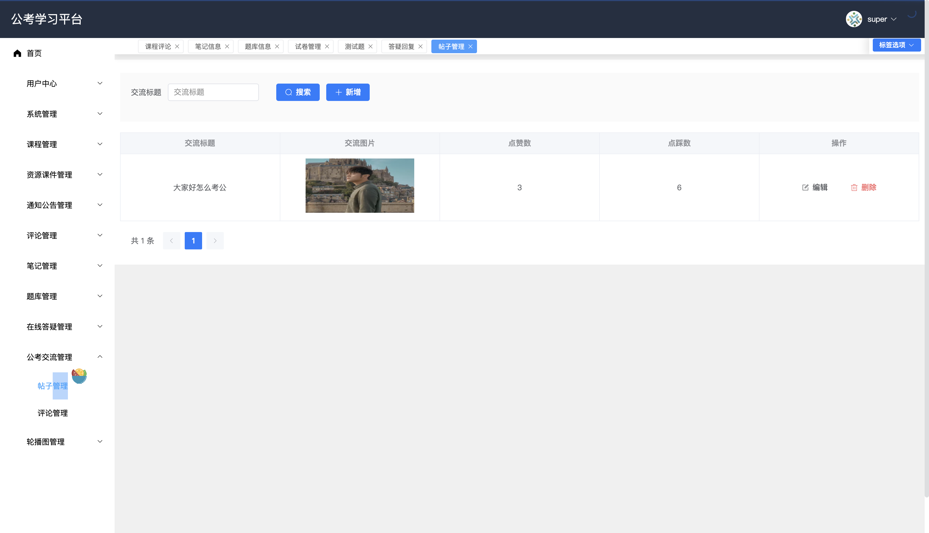Click the colorful bowl icon in sidebar
The height and width of the screenshot is (533, 929).
pos(79,376)
